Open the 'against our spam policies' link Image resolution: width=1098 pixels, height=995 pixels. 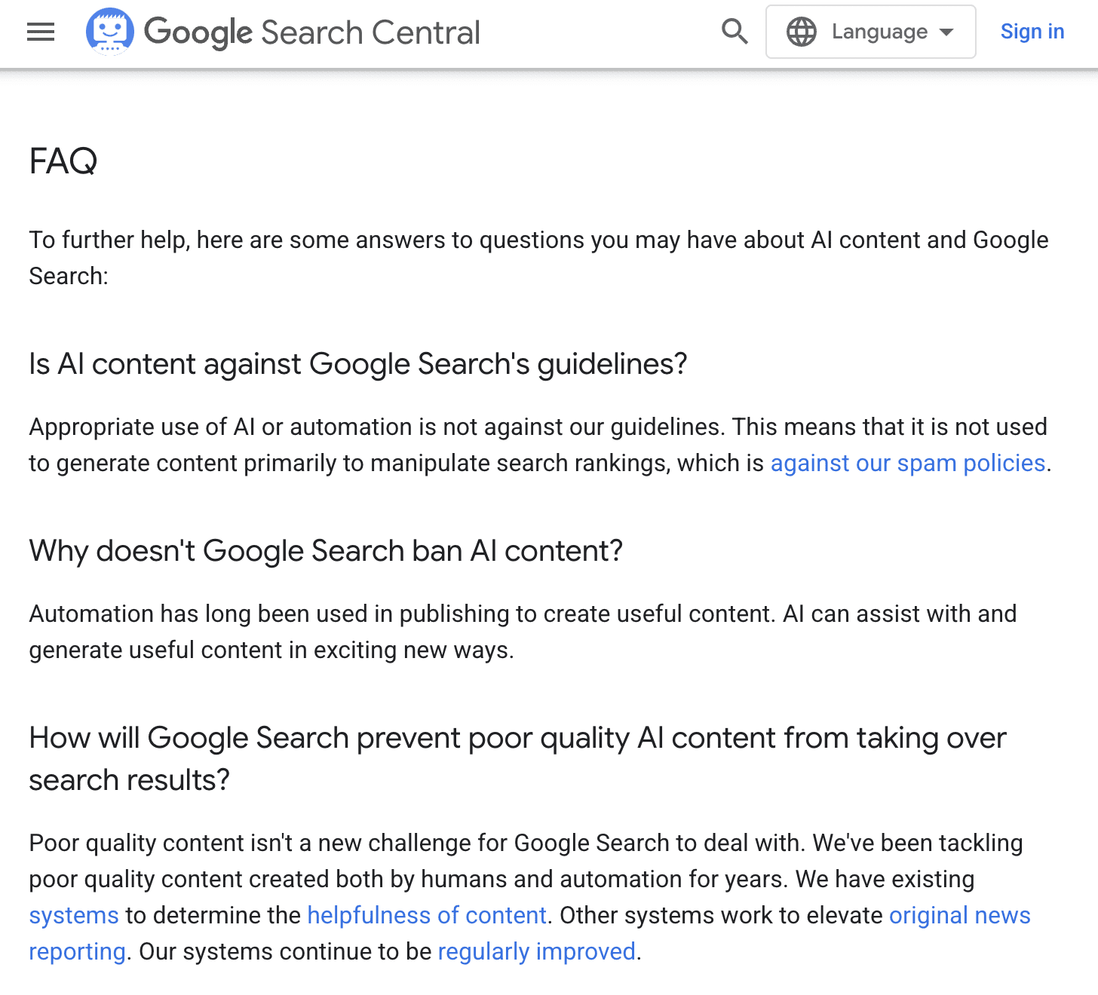(x=906, y=463)
